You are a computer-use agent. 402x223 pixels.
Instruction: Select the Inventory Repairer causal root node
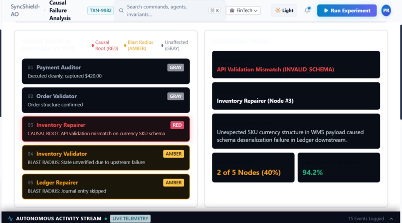pos(106,129)
